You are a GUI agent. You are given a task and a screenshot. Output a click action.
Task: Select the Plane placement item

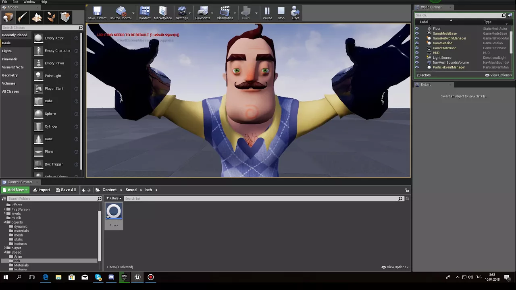click(x=56, y=151)
